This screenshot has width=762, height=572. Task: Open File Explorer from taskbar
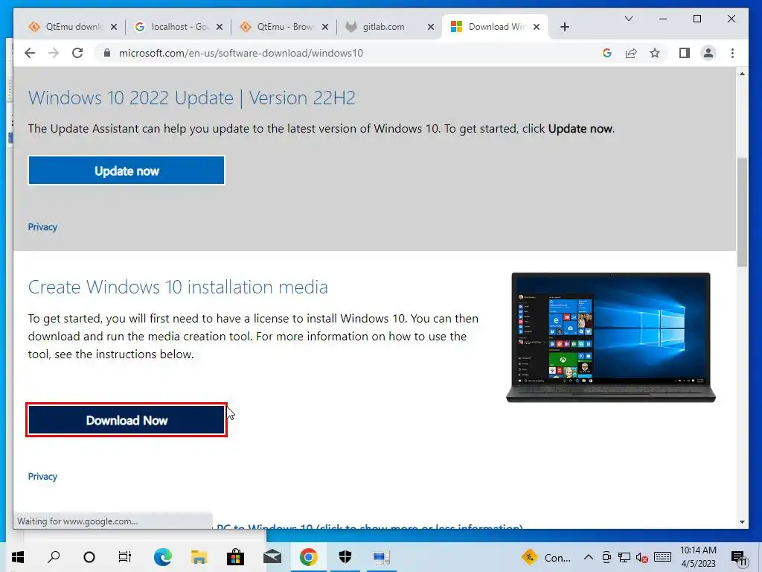pyautogui.click(x=199, y=557)
